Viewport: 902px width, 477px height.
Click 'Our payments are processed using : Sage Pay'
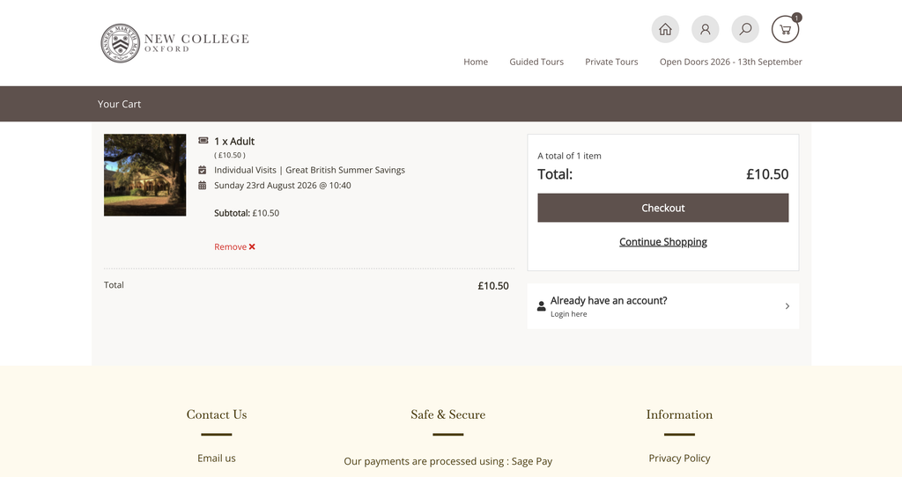click(448, 461)
